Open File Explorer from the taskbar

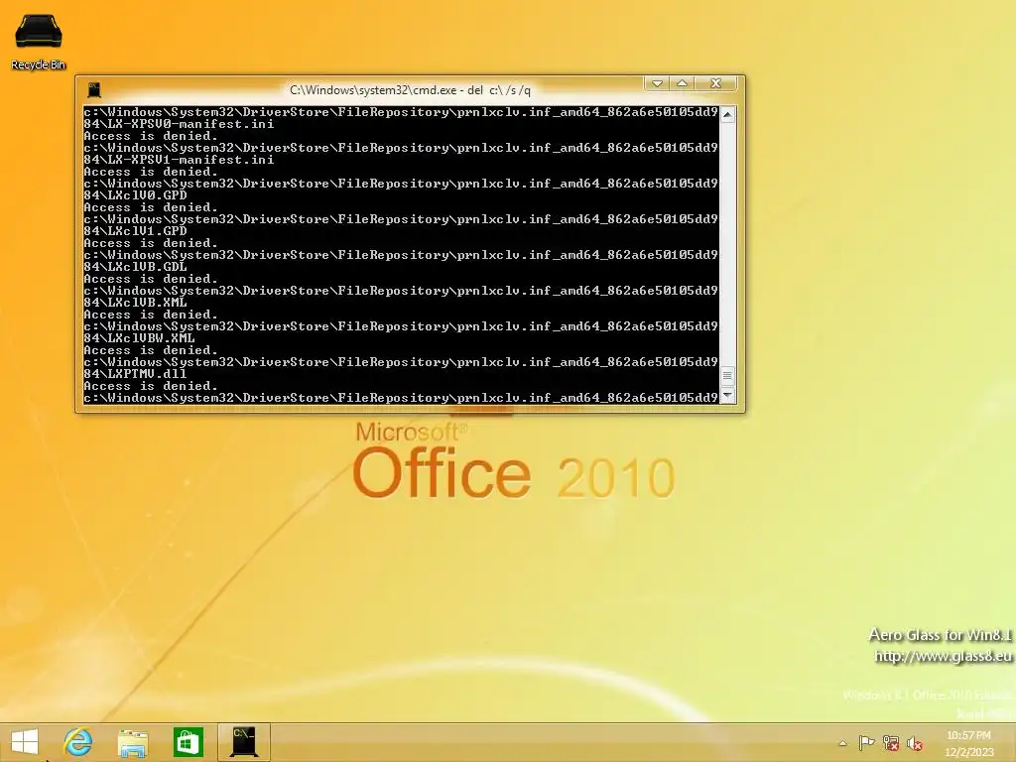(x=133, y=742)
